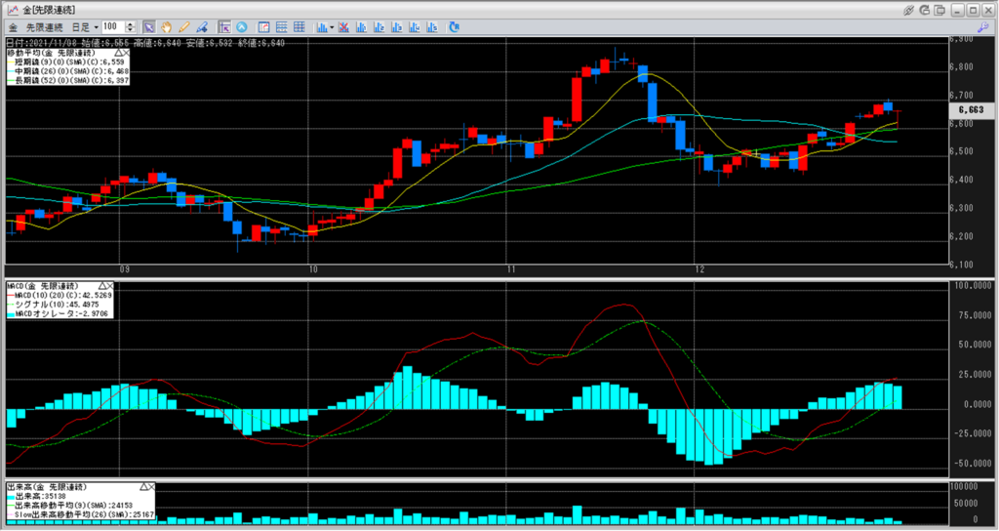Open the 日足 timeframe dropdown

85,26
